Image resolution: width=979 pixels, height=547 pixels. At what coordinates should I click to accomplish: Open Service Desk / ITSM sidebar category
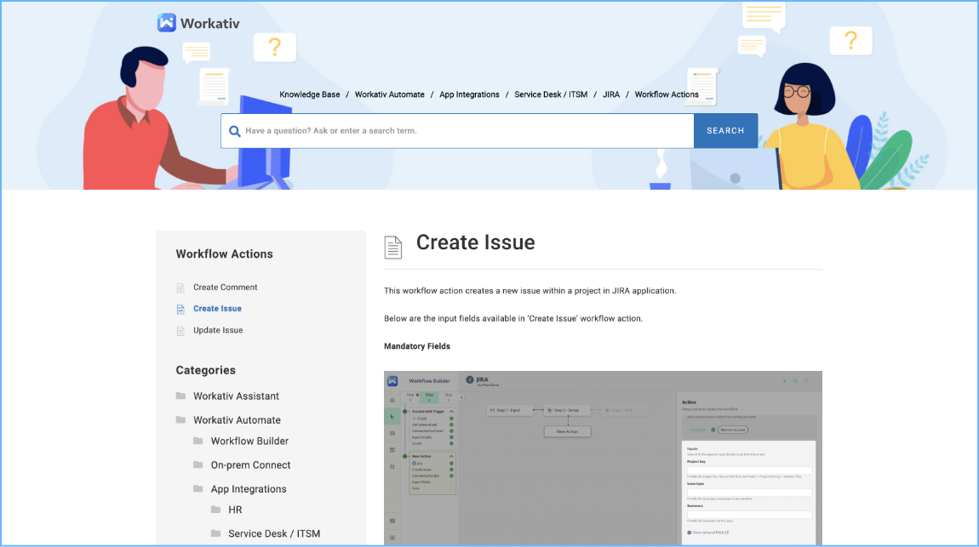coord(274,534)
